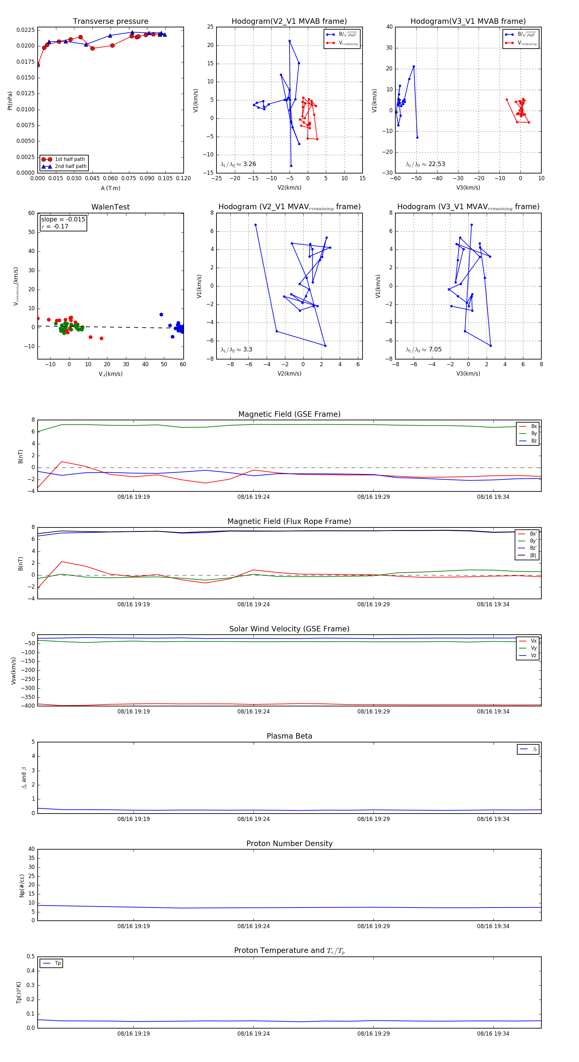Click the 'Hodogram (V3_V1 MVAV remaining frame)' title
Screen dimensions: 579x1062
coord(468,207)
